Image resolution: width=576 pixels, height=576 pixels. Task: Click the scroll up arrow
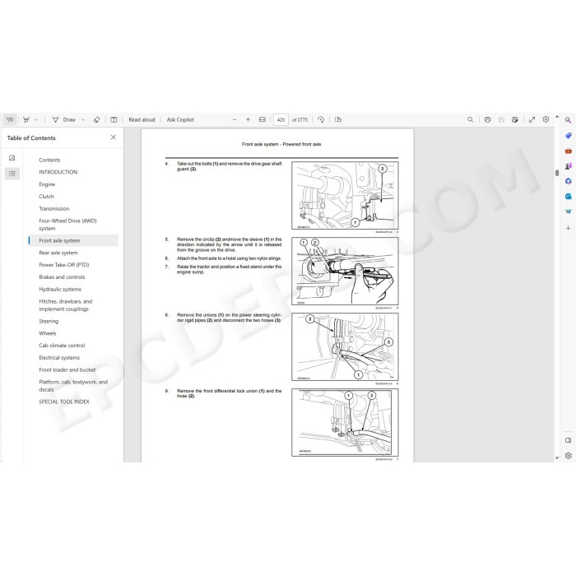tap(557, 117)
